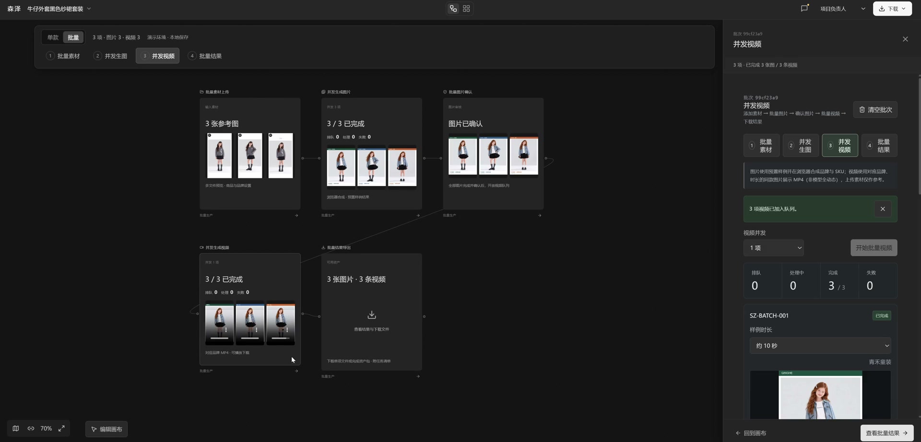This screenshot has height=442, width=921.
Task: Click the 70% zoom level value
Action: (46, 429)
